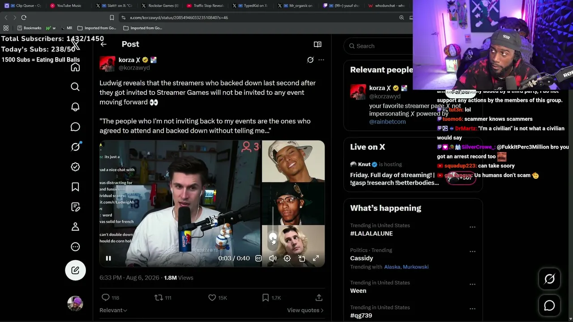Open the #LALALALUNE trend
Screen dimensions: 573x322
pyautogui.click(x=372, y=233)
